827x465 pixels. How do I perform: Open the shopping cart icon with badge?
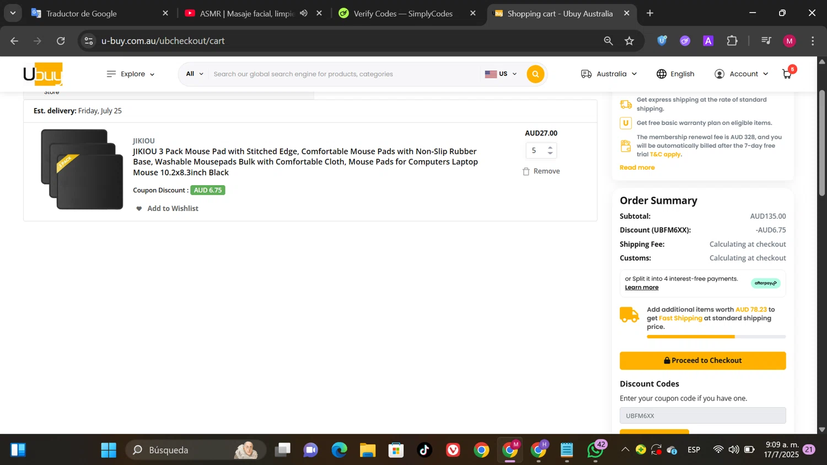click(x=787, y=74)
